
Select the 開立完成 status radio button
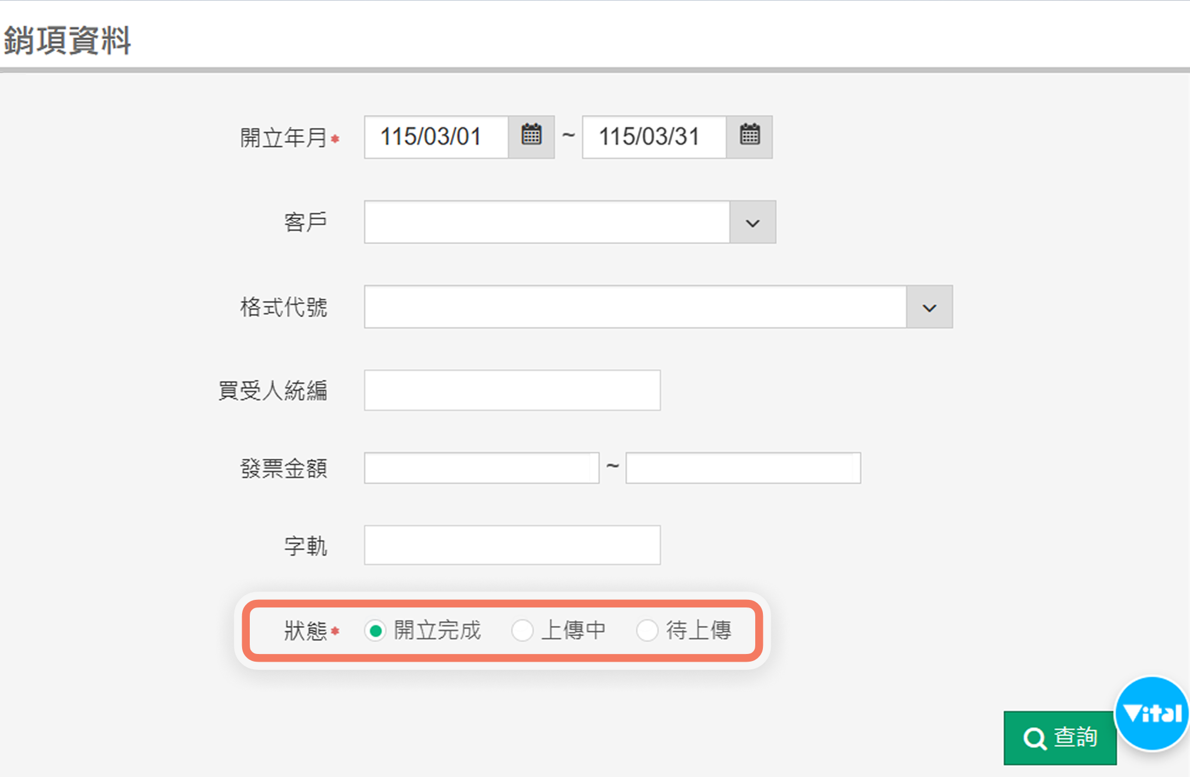tap(375, 631)
